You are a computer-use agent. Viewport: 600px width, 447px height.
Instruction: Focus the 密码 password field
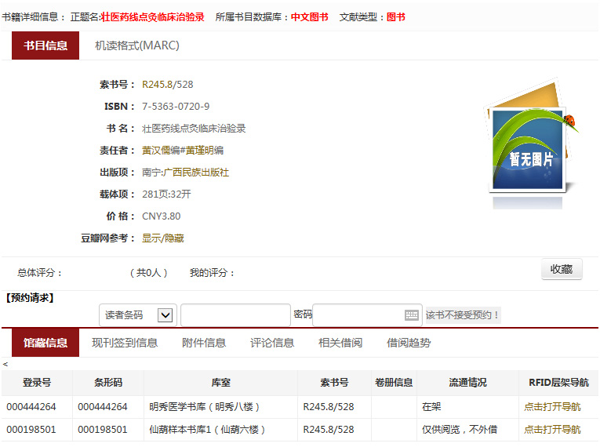pos(358,315)
